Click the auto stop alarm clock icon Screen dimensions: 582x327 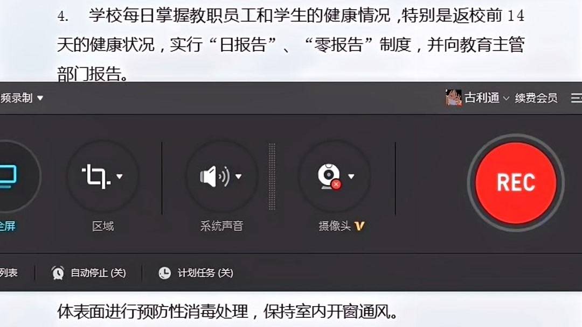pyautogui.click(x=58, y=273)
